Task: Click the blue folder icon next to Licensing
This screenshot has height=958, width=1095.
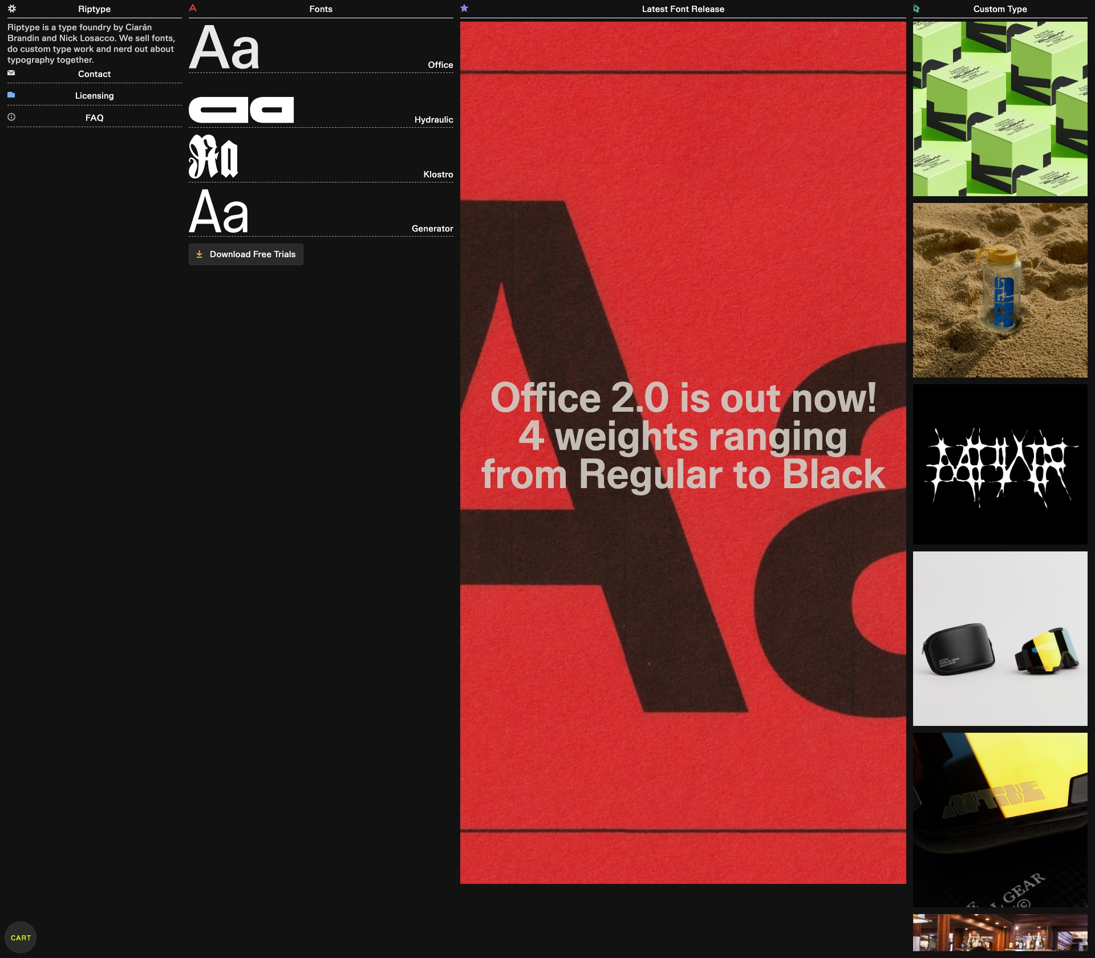Action: [x=11, y=95]
